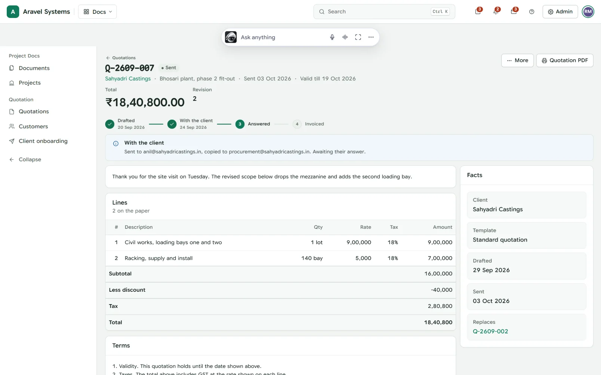Image resolution: width=601 pixels, height=375 pixels.
Task: Open the clipboard tasks icon with badge
Action: [x=478, y=12]
